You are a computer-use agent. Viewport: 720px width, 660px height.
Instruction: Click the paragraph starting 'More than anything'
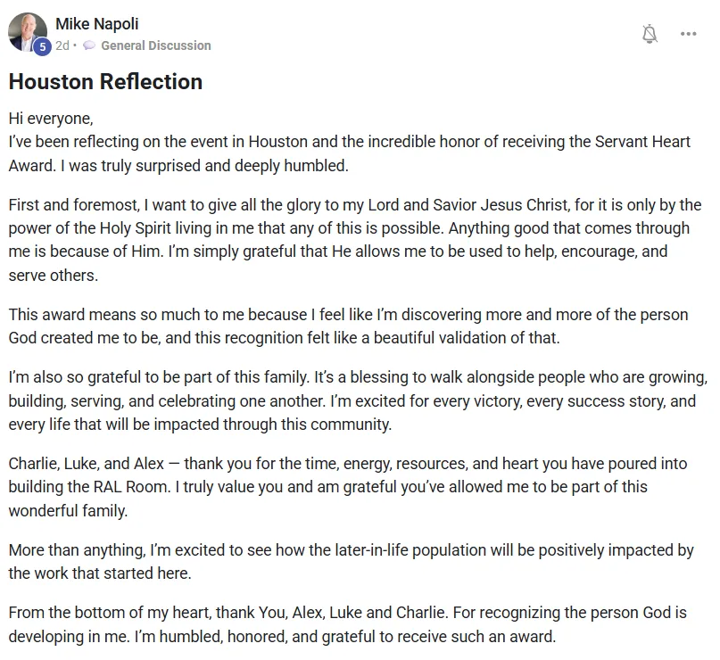pyautogui.click(x=352, y=561)
